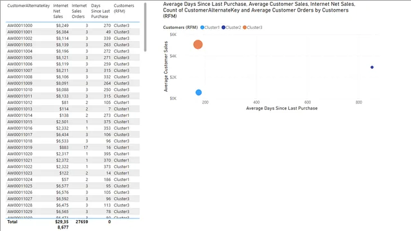
Task: Select the small Cluster2 bubble near 800
Action: pyautogui.click(x=372, y=67)
